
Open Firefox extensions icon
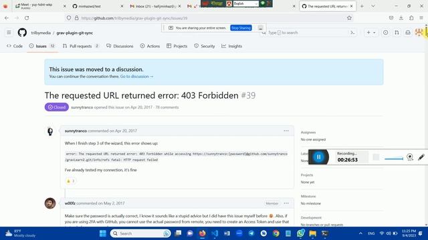tap(411, 18)
